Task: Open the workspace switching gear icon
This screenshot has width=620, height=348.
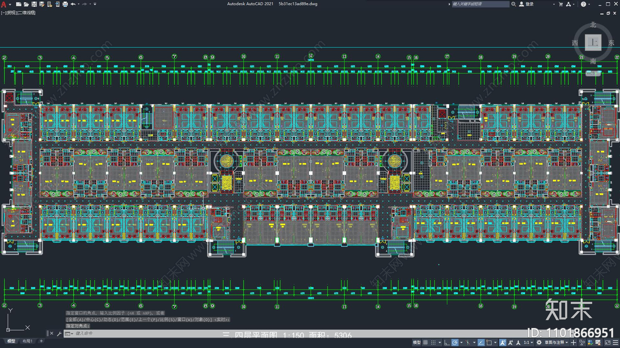Action: click(539, 343)
